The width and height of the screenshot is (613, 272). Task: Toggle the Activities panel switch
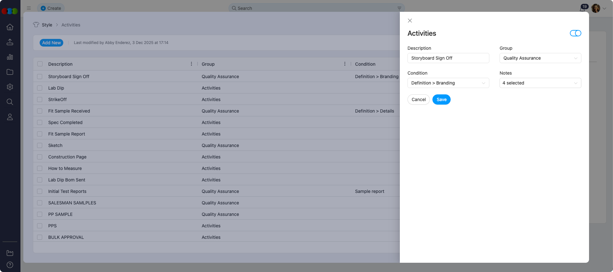point(575,33)
